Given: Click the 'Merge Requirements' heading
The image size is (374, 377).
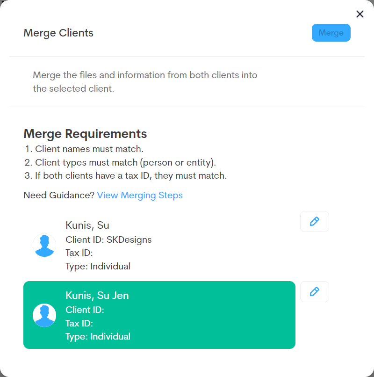Looking at the screenshot, I should coord(85,134).
